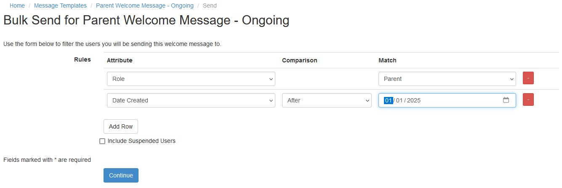Expand the After comparison dropdown

[x=326, y=100]
